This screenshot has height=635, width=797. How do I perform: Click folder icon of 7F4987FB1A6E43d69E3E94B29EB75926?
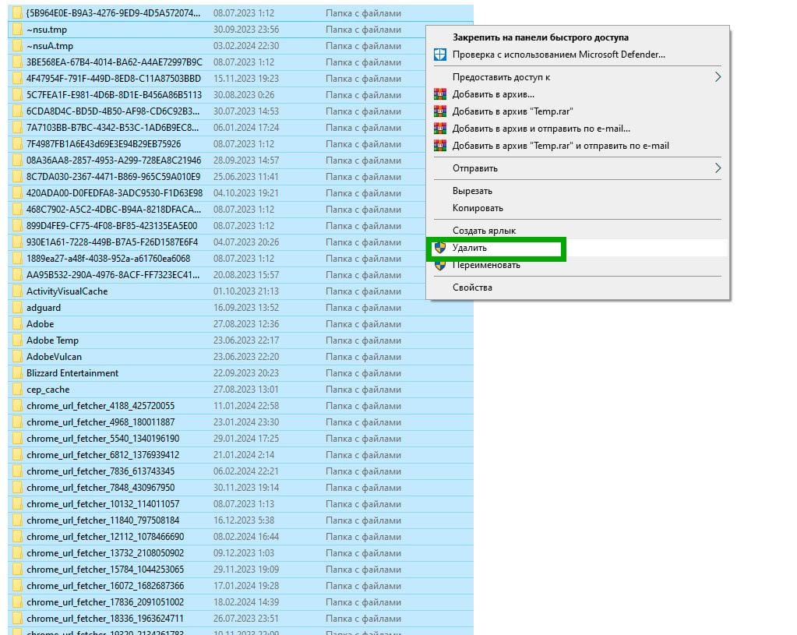[x=17, y=144]
